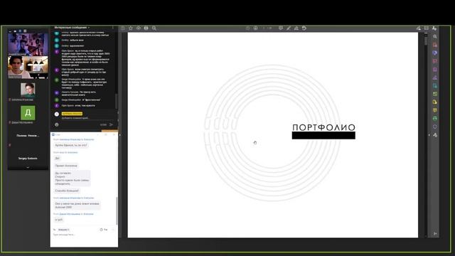Image resolution: width=455 pixels, height=256 pixels.
Task: Open the green print-like tool in right sidebar
Action: (x=435, y=119)
